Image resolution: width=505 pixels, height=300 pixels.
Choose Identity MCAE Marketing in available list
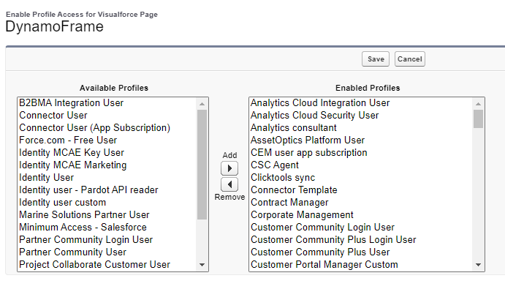(72, 165)
